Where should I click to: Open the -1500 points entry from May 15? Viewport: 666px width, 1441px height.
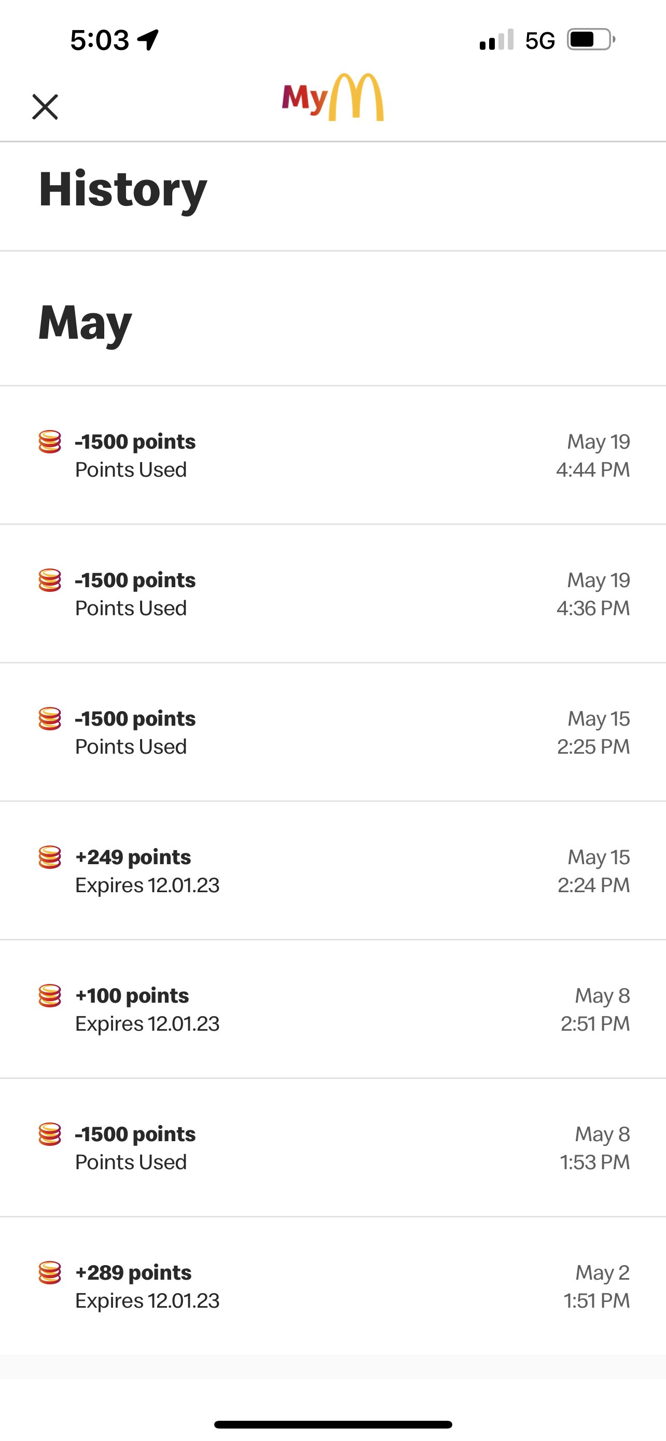(332, 732)
